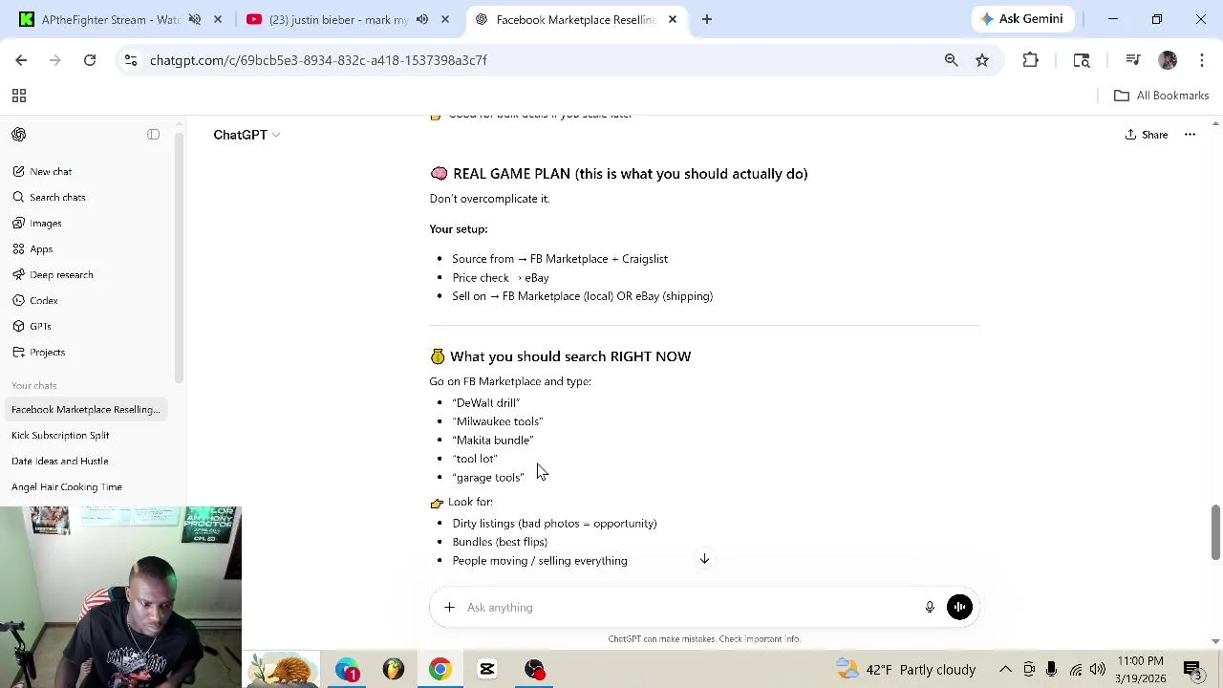Open the Extensions puzzle icon
Screen dimensions: 1223x688
pyautogui.click(x=1030, y=60)
